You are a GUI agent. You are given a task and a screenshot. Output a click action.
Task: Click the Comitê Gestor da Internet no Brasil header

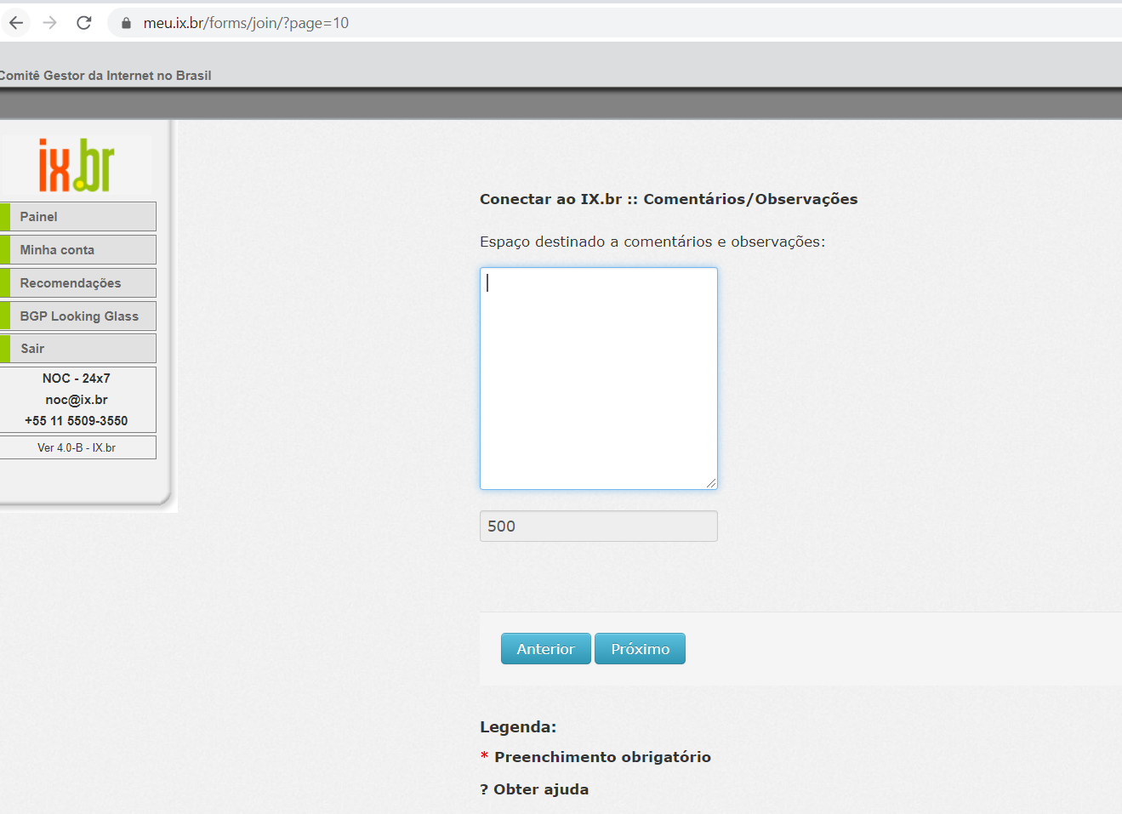pos(105,76)
